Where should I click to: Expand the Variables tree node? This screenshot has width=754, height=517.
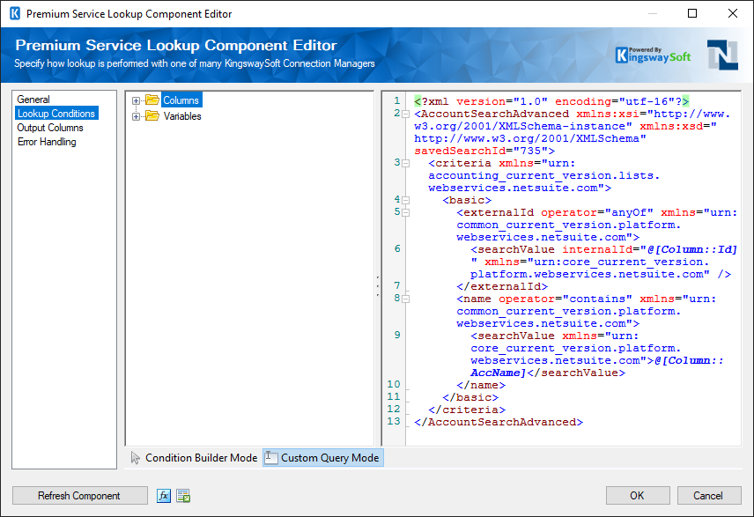pos(136,116)
